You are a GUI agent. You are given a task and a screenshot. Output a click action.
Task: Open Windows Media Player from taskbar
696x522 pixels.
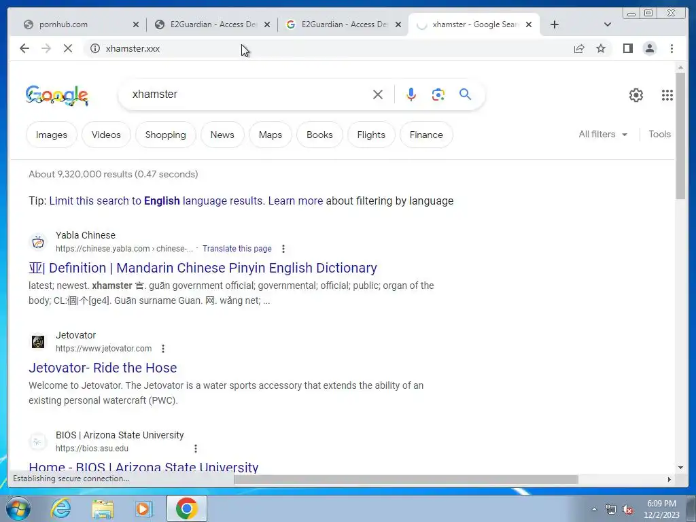tap(143, 508)
